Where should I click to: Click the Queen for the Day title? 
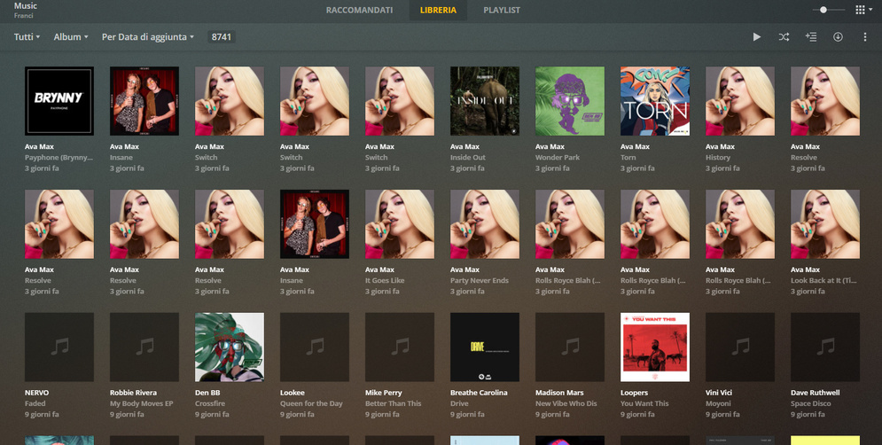[x=312, y=403]
